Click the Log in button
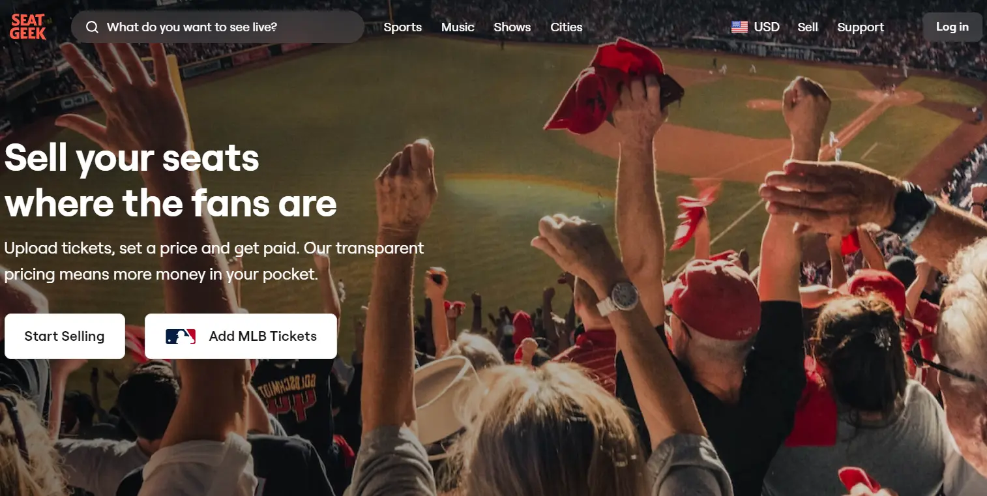The width and height of the screenshot is (987, 496). [952, 27]
